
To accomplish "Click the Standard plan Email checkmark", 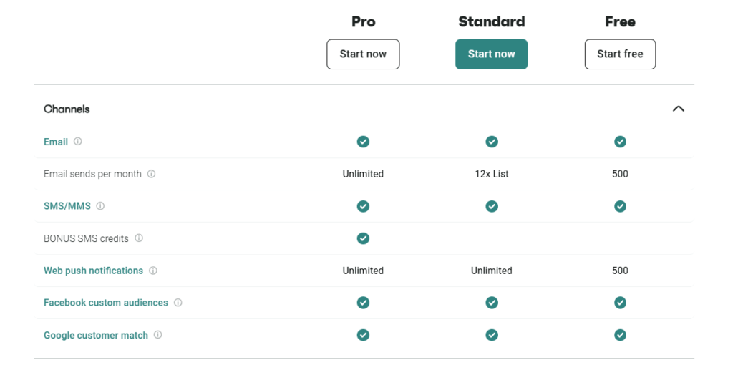I will click(x=492, y=142).
